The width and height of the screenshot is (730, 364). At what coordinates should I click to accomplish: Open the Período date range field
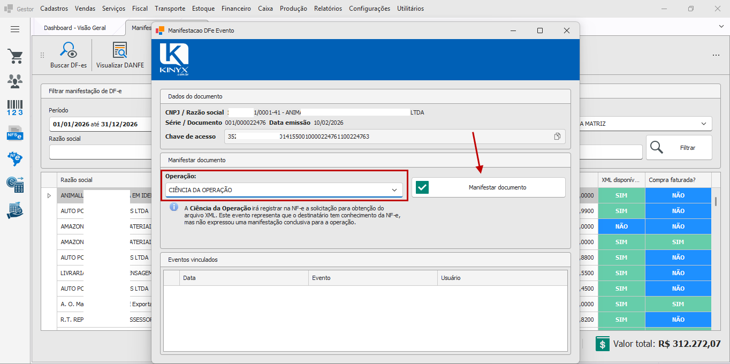tap(100, 124)
